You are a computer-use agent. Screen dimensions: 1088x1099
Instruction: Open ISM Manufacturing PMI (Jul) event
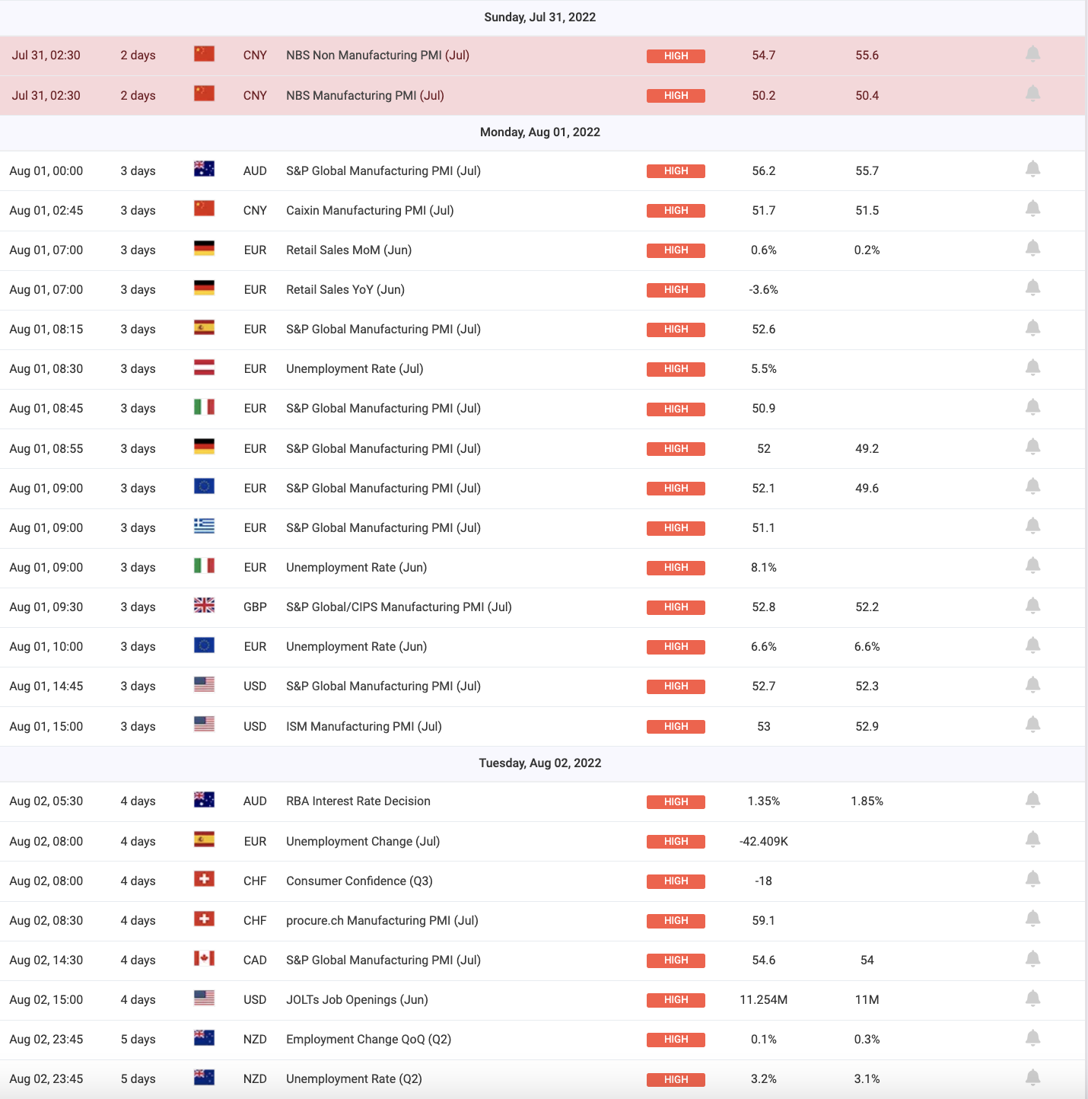(364, 727)
